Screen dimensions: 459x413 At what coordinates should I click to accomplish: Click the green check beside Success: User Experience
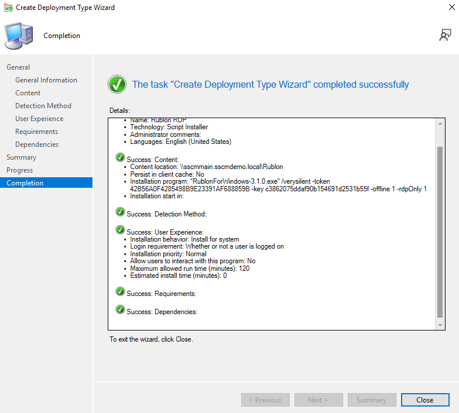click(120, 230)
